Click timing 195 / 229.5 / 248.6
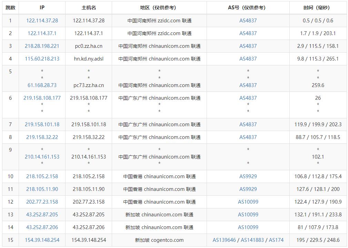This screenshot has height=248, width=348. (318, 240)
